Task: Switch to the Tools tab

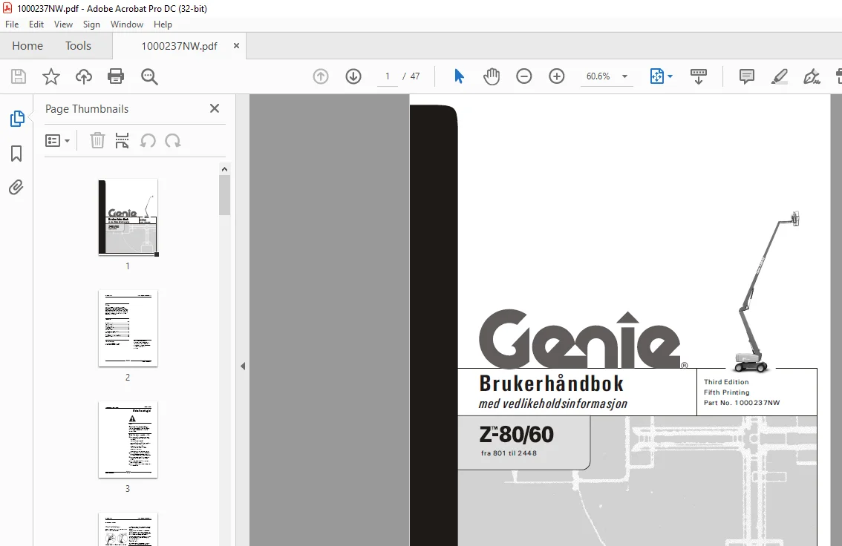Action: point(79,45)
